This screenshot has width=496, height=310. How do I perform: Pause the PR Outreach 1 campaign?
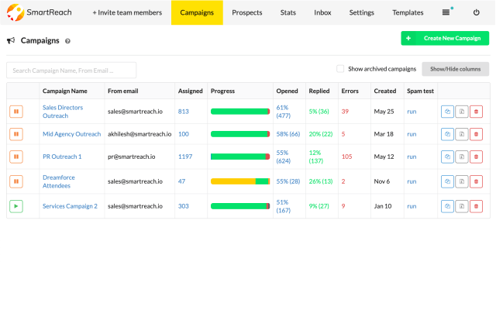[16, 157]
